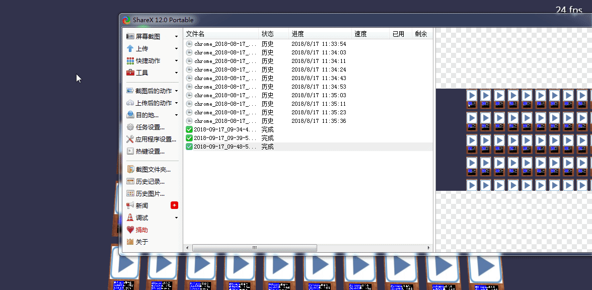Click the after-upload cloud icon
Image resolution: width=592 pixels, height=290 pixels.
pos(130,103)
